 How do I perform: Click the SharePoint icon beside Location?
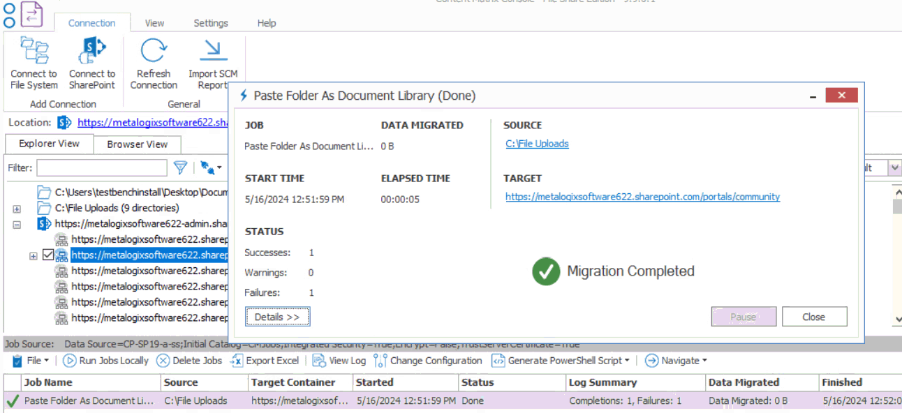[x=64, y=123]
